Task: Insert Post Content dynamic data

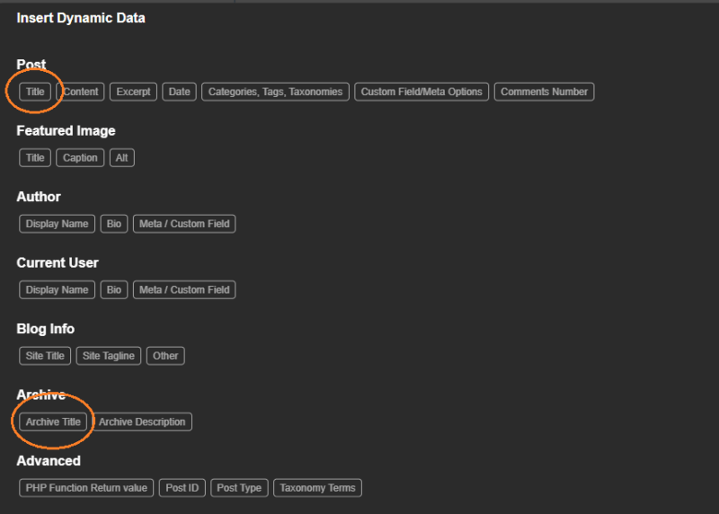Action: click(x=80, y=92)
